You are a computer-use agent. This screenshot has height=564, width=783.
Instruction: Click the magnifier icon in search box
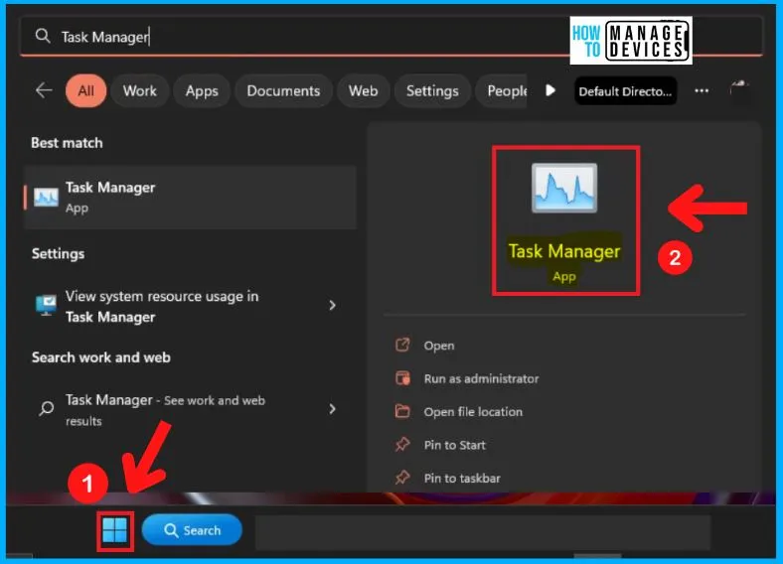(43, 36)
